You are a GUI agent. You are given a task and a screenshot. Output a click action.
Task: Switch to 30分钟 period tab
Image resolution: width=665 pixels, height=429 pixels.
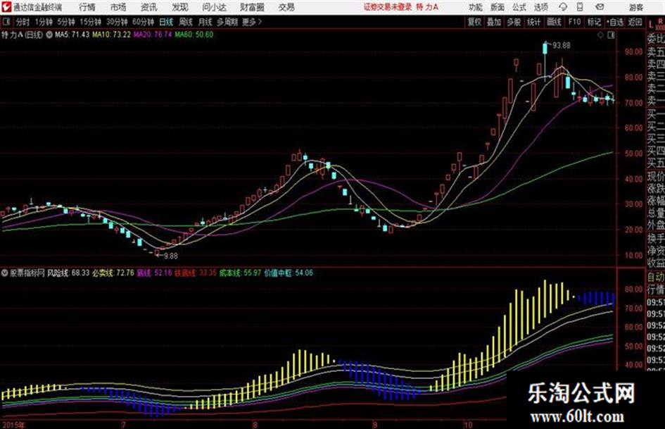117,22
